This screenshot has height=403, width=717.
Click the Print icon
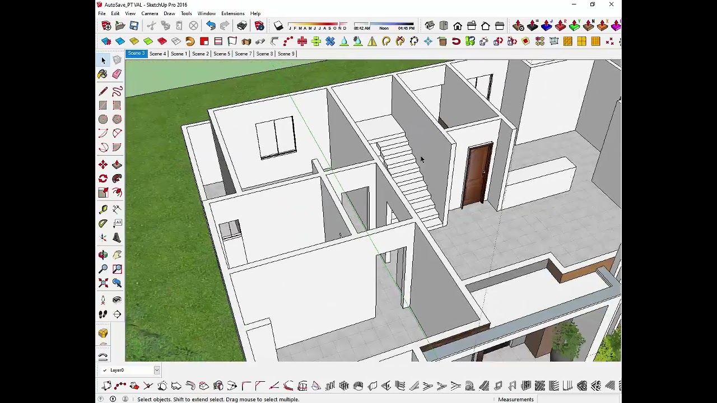pyautogui.click(x=242, y=26)
